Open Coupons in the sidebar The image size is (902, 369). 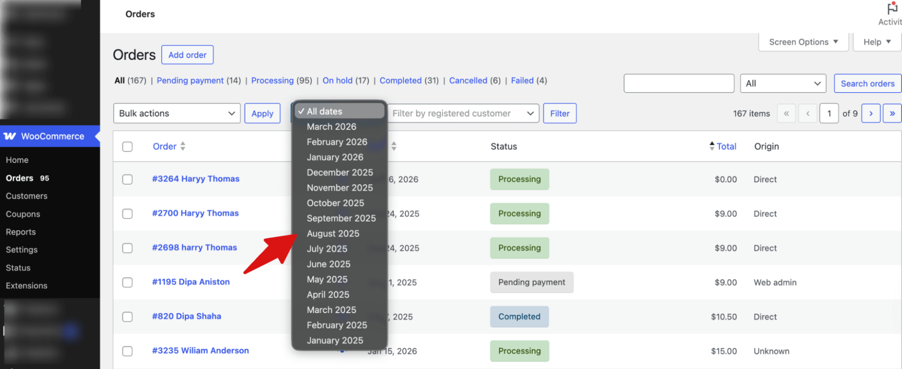pyautogui.click(x=23, y=214)
